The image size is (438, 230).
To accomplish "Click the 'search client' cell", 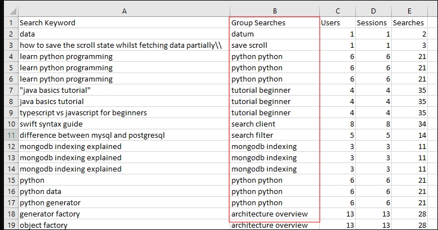I will 274,124.
